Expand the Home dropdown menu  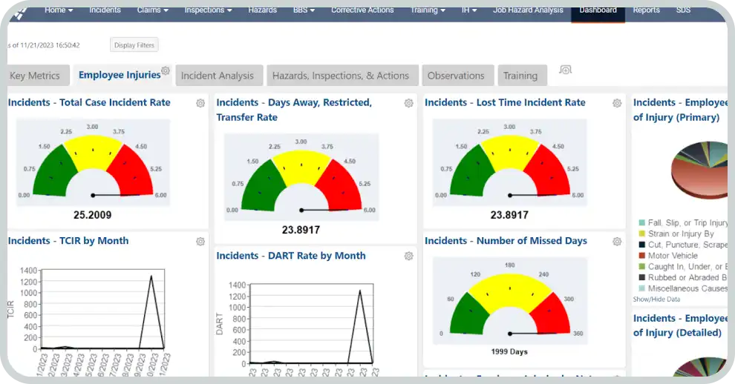tap(59, 10)
